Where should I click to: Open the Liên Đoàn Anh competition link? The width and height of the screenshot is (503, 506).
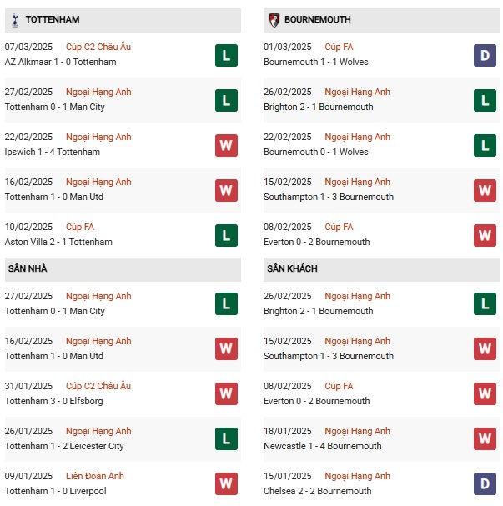pos(98,477)
